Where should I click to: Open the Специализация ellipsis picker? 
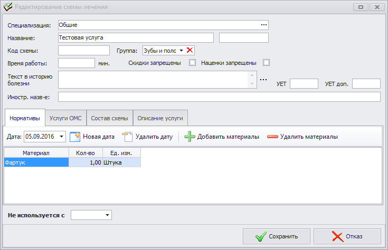pos(264,25)
